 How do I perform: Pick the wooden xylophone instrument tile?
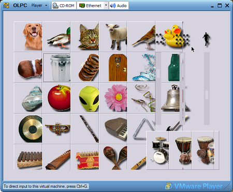[x=28, y=157]
